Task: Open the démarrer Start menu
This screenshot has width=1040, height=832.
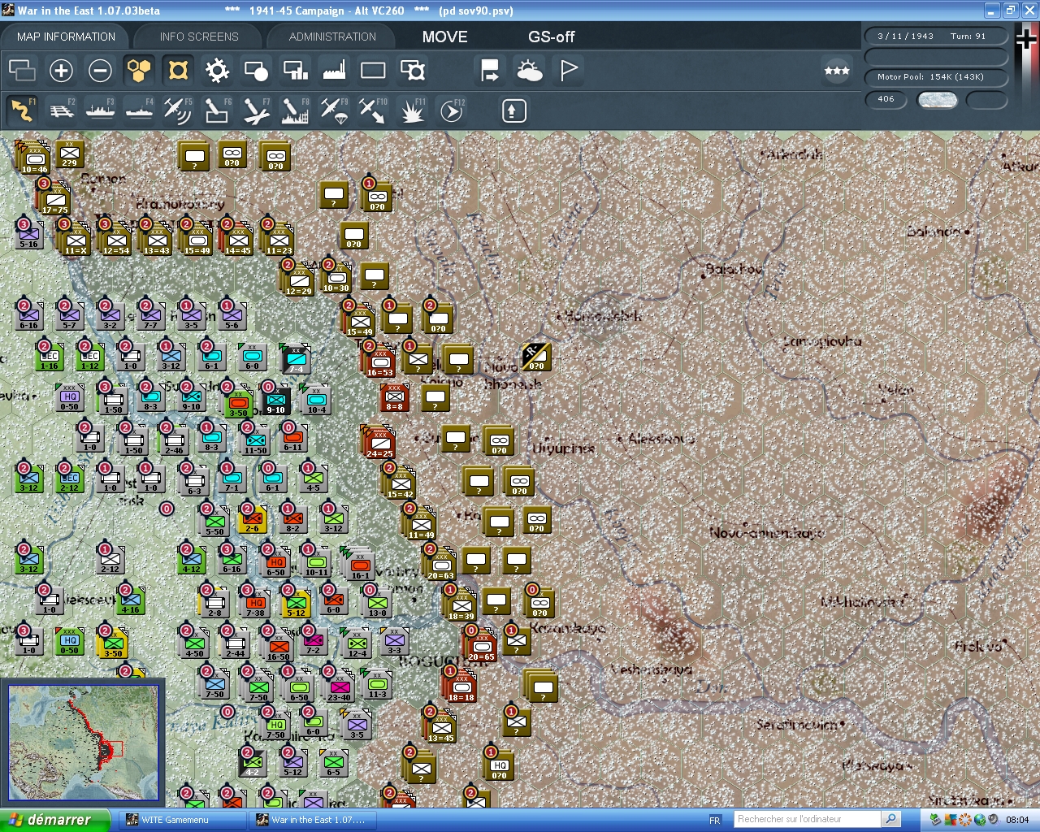Action: pos(54,820)
